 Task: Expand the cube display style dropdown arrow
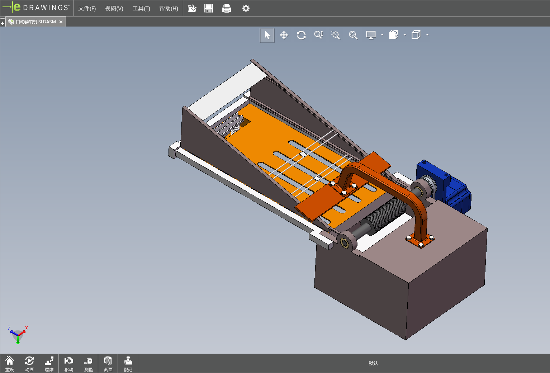coord(427,35)
